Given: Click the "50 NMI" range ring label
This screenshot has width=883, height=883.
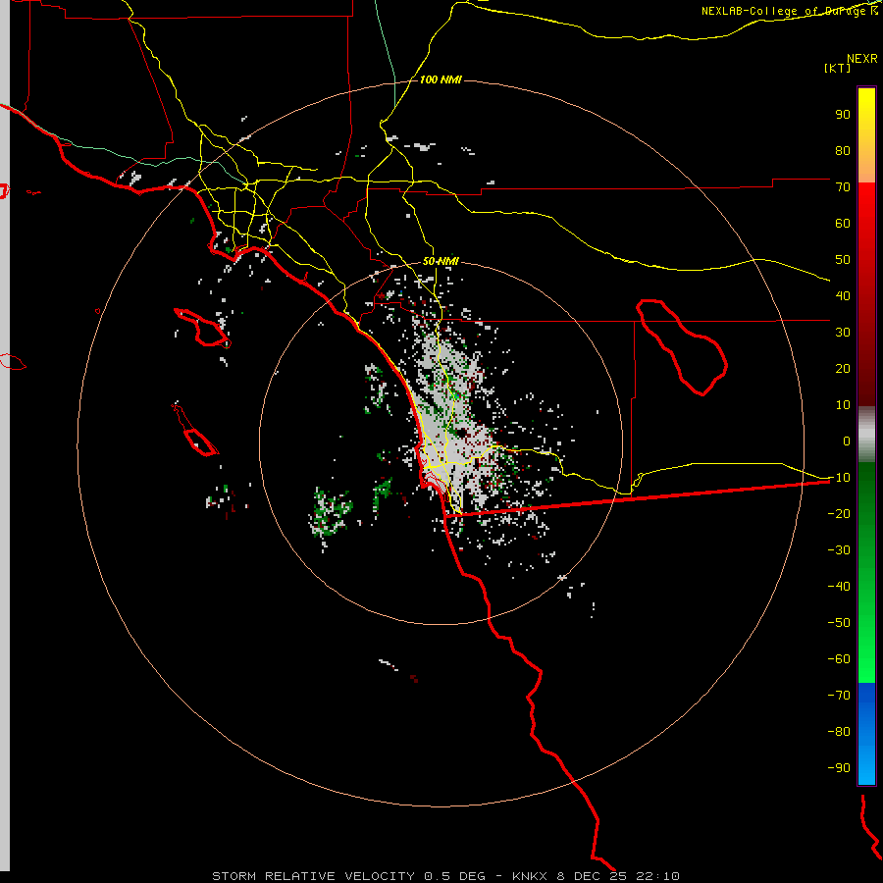Looking at the screenshot, I should [441, 261].
